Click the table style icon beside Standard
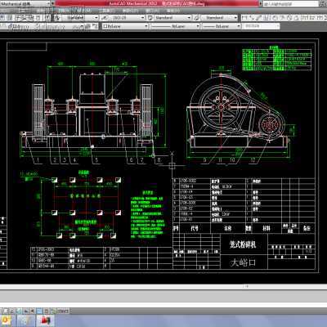This screenshot has width=327, height=327. (x=150, y=18)
